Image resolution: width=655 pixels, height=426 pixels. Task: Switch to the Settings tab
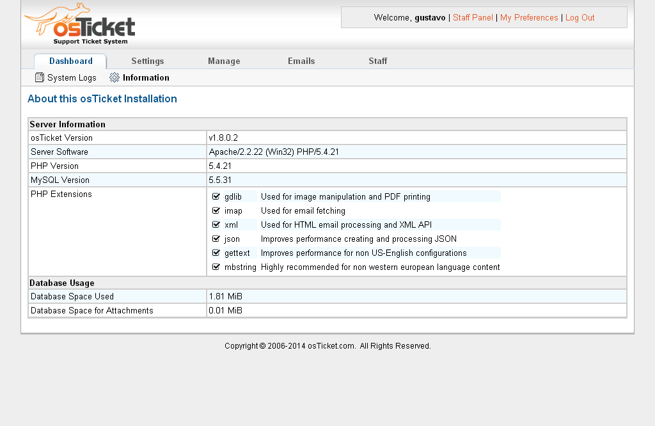tap(148, 61)
